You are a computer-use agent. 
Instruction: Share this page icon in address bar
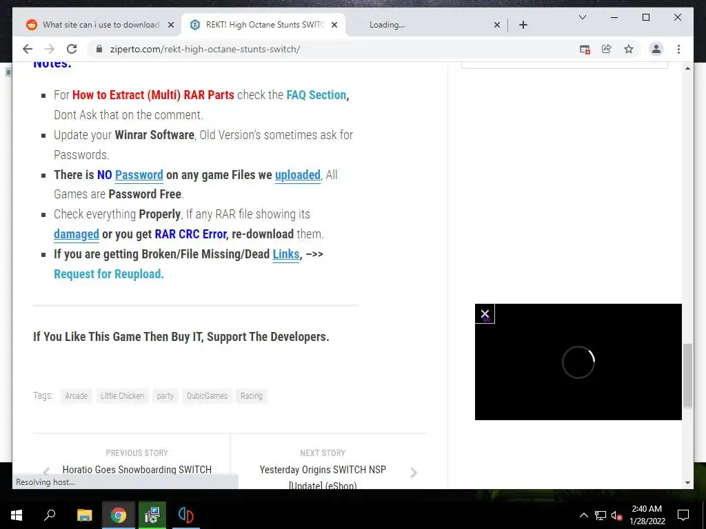point(607,49)
